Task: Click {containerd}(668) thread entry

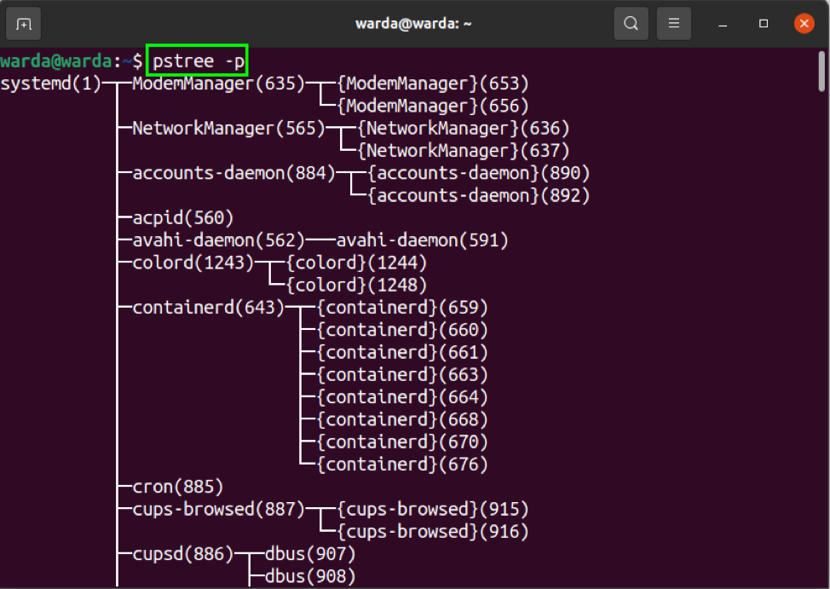Action: click(x=402, y=420)
